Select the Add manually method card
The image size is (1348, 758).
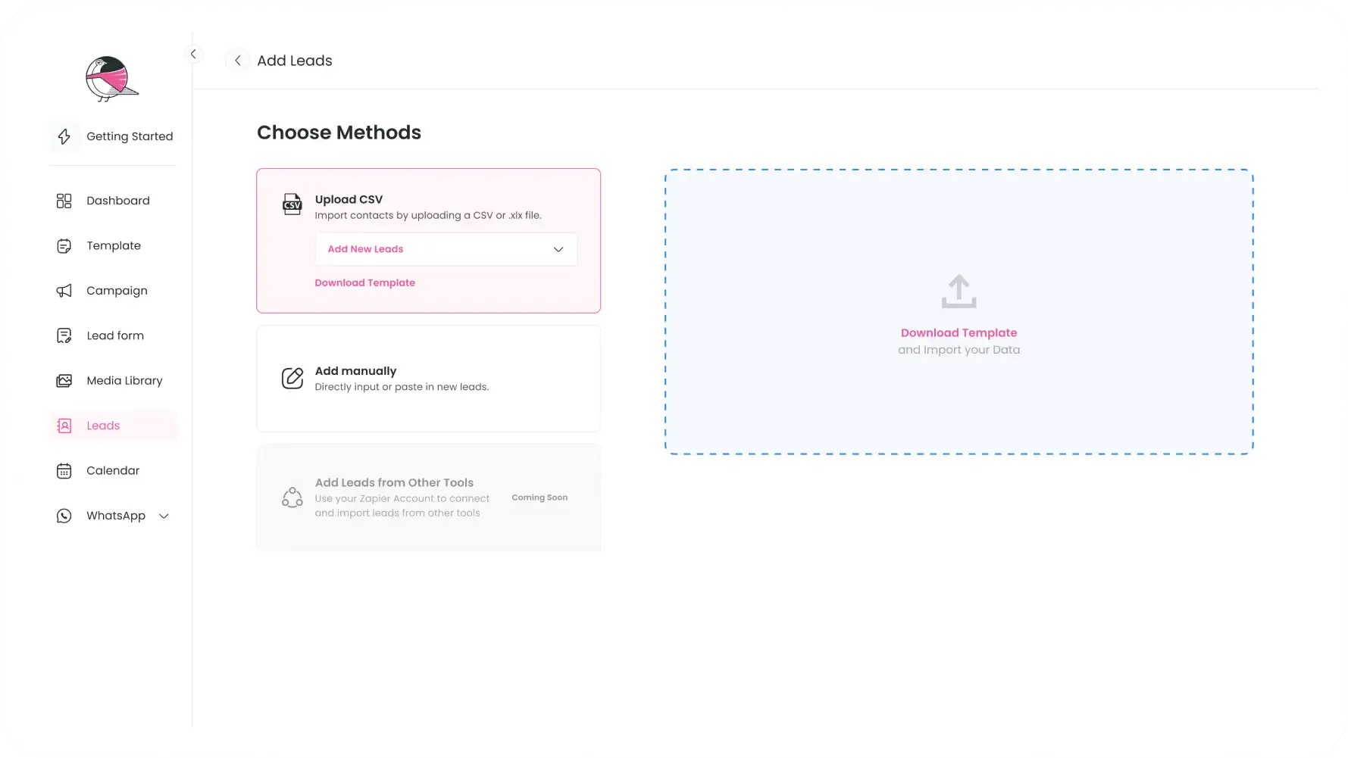[x=429, y=379]
